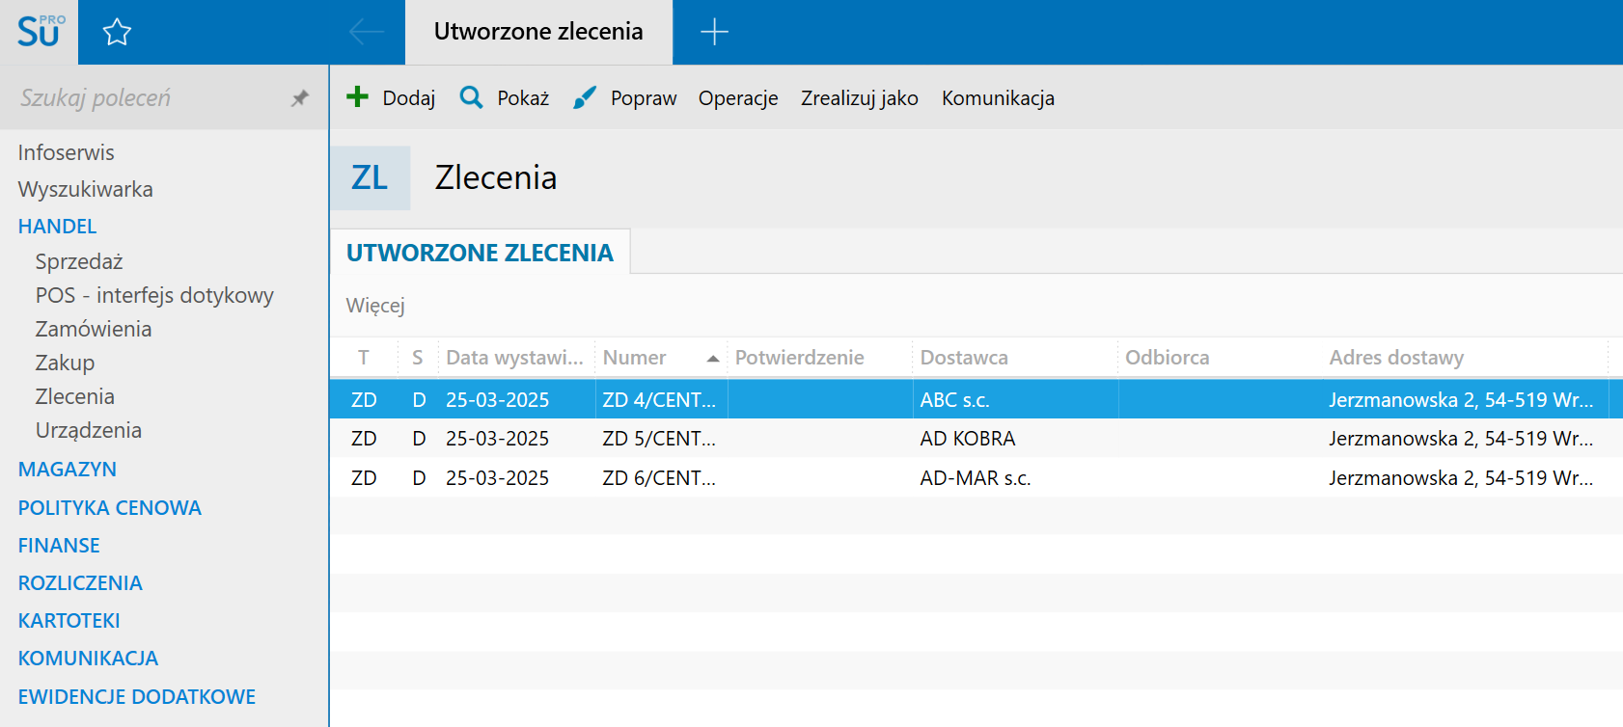Screen dimensions: 1623x727
Task: Sort by the T column header
Action: 364,358
